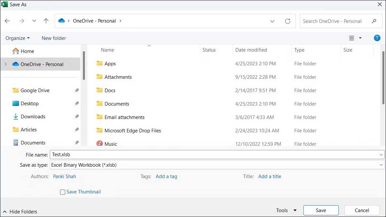
Task: Refresh the OneDrive folder view
Action: pyautogui.click(x=288, y=21)
